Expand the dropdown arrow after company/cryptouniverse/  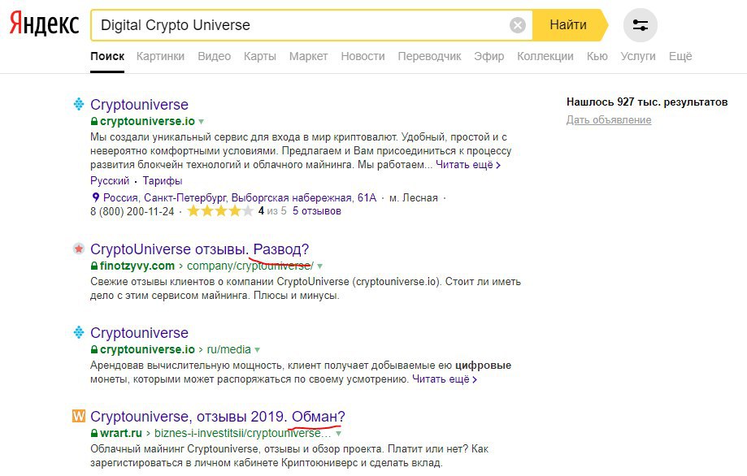(319, 266)
